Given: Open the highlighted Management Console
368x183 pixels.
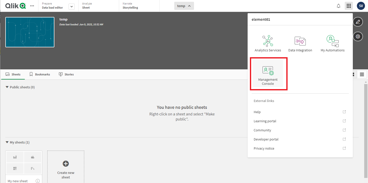Looking at the screenshot, I should [x=268, y=73].
